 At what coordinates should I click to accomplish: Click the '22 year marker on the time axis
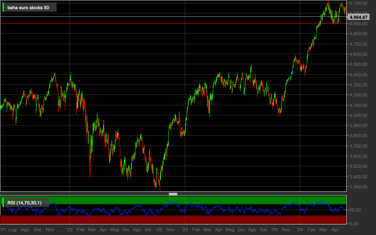[x=69, y=230]
